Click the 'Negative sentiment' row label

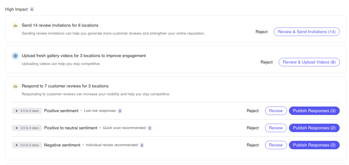tap(62, 145)
